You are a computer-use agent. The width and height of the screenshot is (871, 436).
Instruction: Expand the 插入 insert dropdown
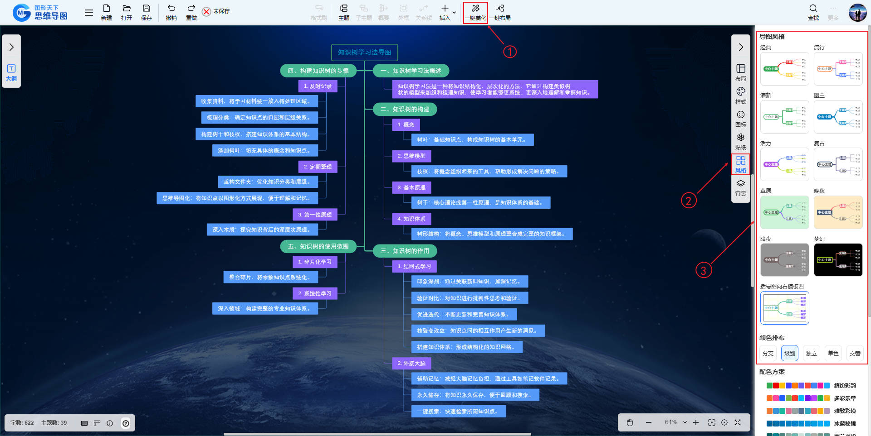coord(454,12)
